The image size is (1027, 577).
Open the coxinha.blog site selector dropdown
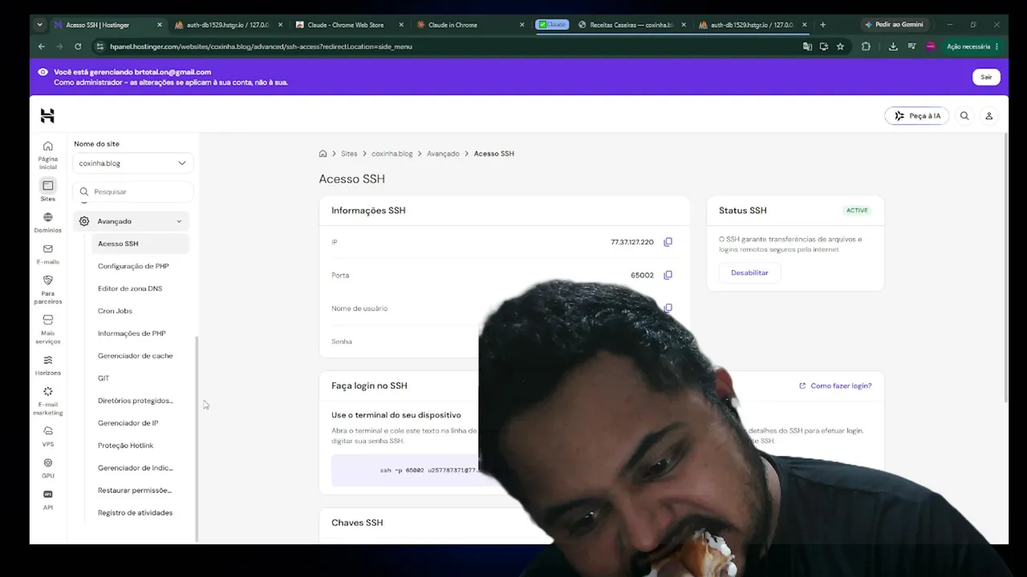[x=132, y=163]
